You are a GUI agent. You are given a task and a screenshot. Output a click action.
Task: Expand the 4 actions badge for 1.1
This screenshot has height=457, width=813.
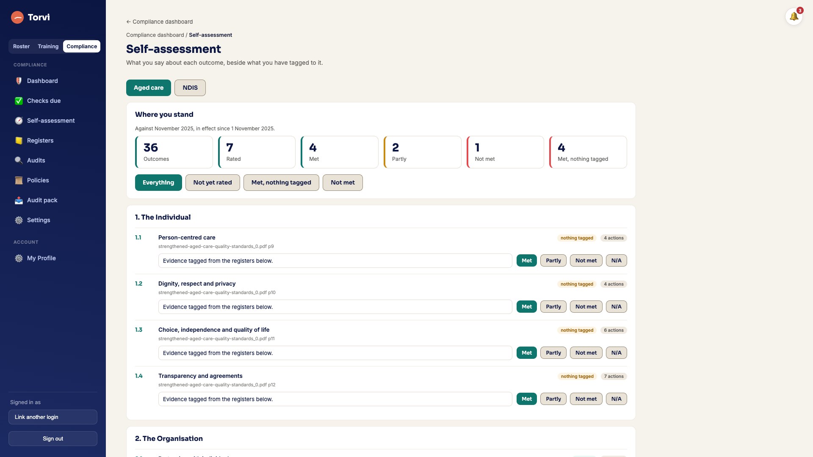coord(614,238)
